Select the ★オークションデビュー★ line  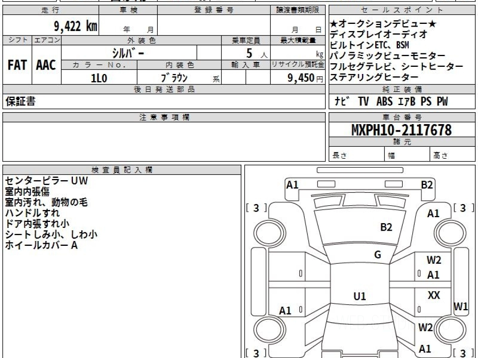click(384, 24)
